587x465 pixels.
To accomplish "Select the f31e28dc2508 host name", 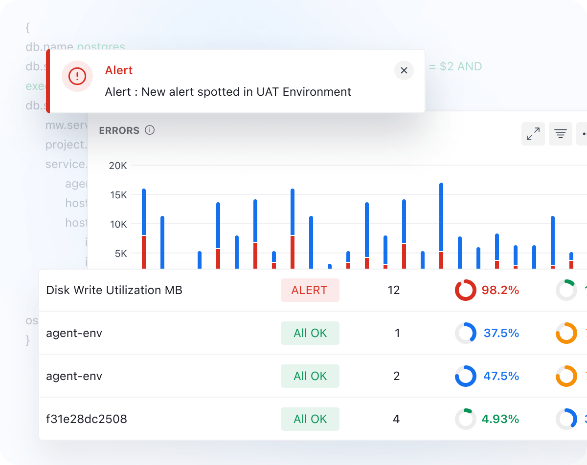I will [x=87, y=419].
